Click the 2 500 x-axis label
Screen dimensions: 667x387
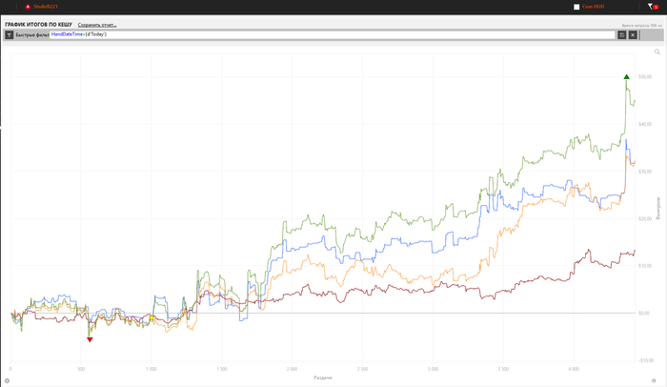(362, 369)
